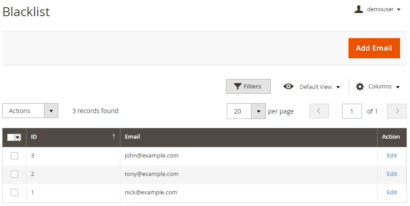Click the gear icon beside Columns
Image resolution: width=410 pixels, height=206 pixels.
(x=360, y=87)
